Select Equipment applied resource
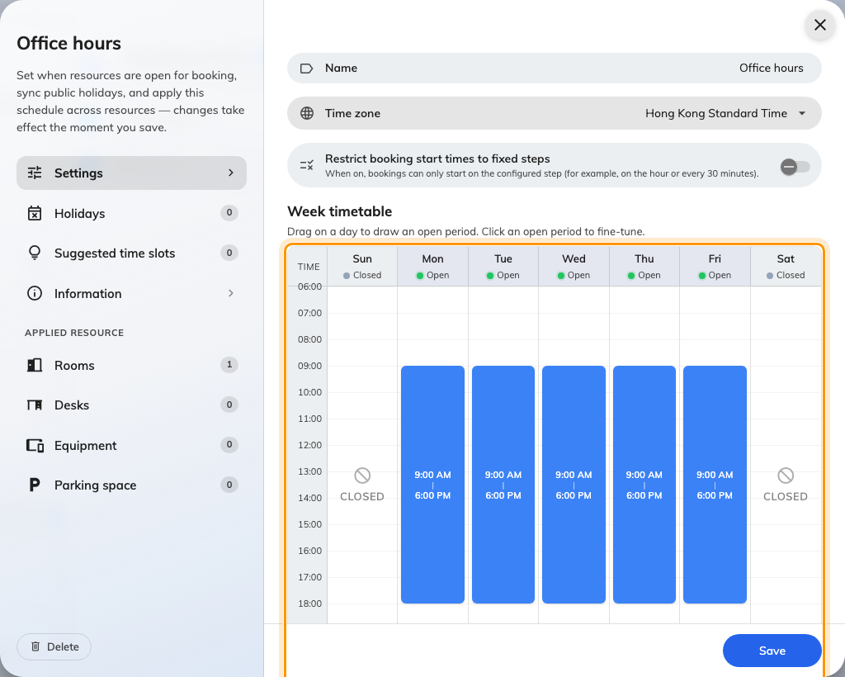Screen dimensions: 845x677 [131, 445]
